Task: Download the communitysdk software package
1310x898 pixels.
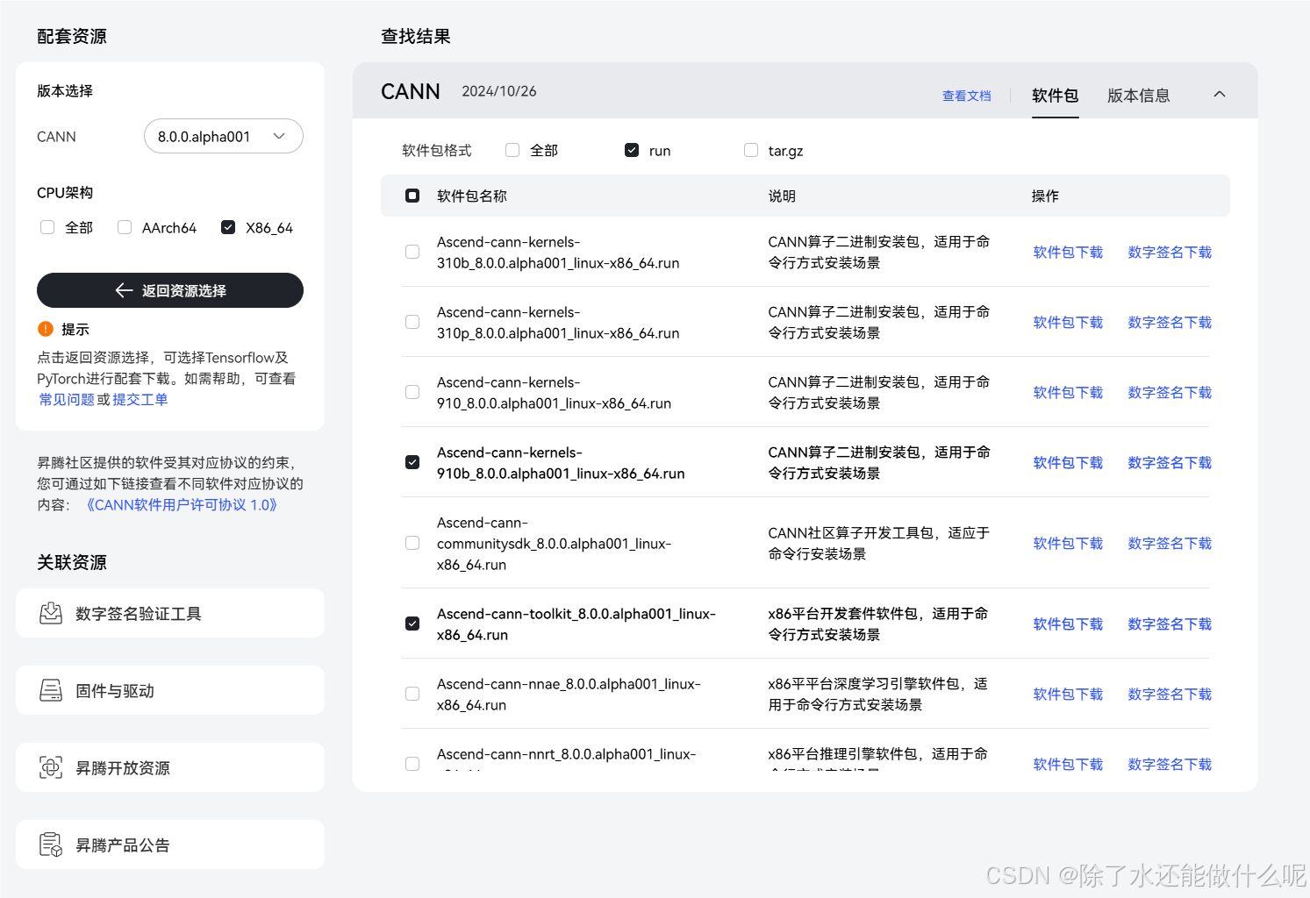Action: coord(1068,543)
